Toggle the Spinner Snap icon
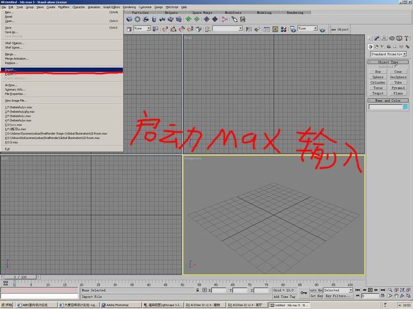The height and width of the screenshot is (309, 413). pyautogui.click(x=190, y=29)
